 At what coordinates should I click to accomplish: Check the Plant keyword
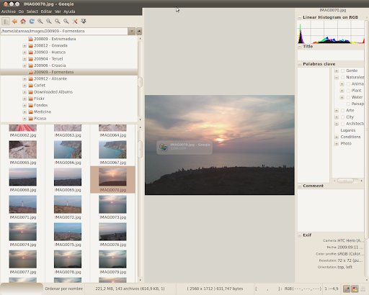pos(348,91)
